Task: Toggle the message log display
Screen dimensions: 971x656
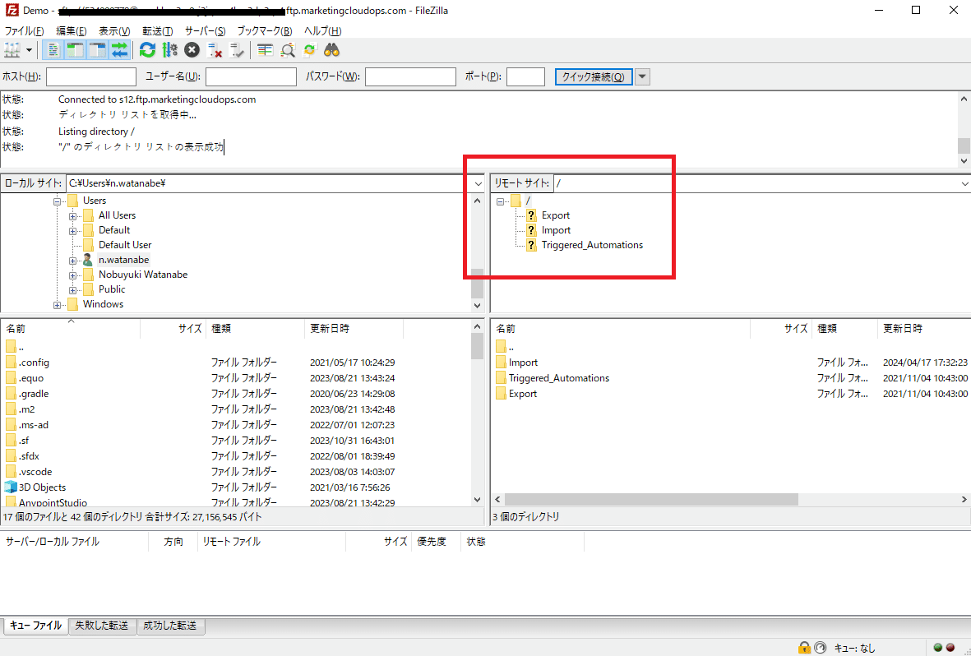Action: coord(54,50)
